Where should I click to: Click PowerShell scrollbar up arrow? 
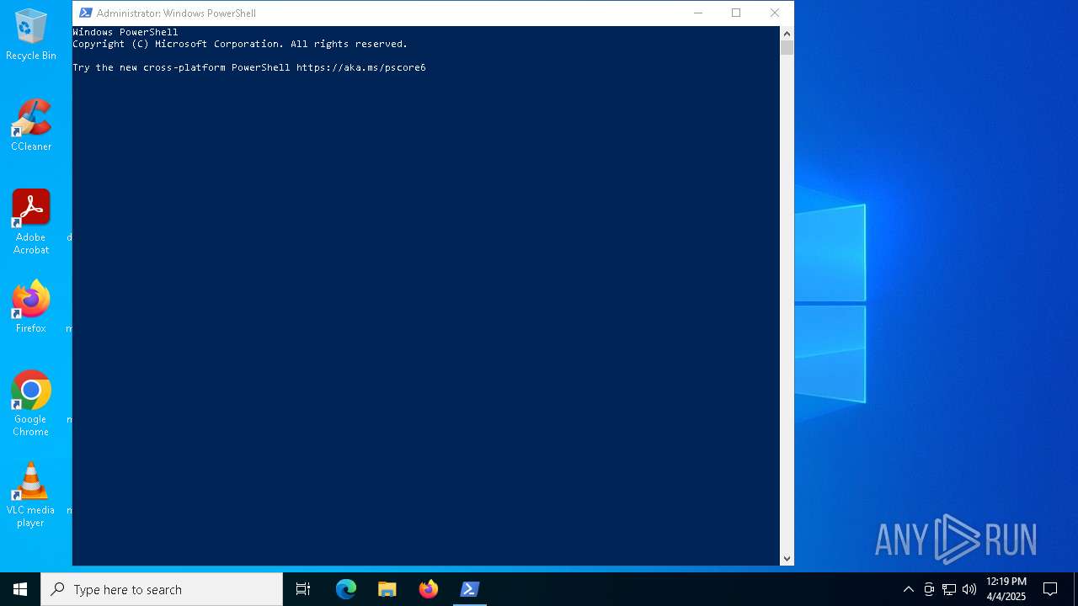pos(787,34)
